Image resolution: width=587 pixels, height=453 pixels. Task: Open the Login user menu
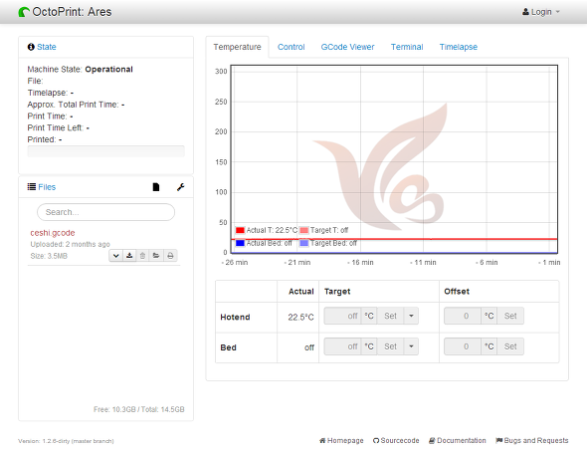541,12
